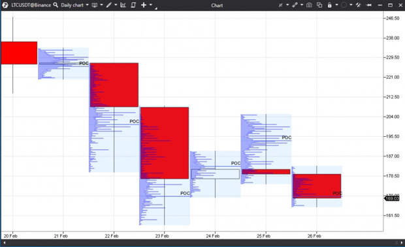Click the LTCUSDT@Binance instrument label

[x=31, y=5]
